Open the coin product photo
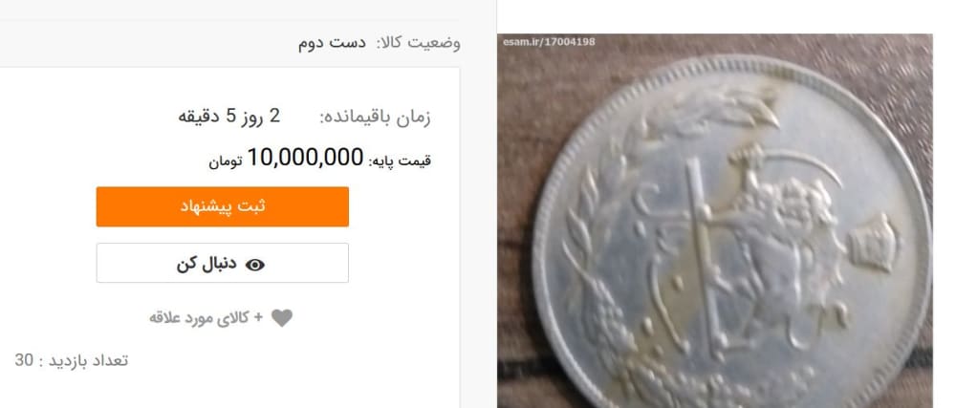This screenshot has width=956, height=408. [x=714, y=221]
